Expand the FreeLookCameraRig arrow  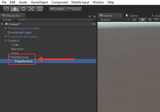(6, 37)
